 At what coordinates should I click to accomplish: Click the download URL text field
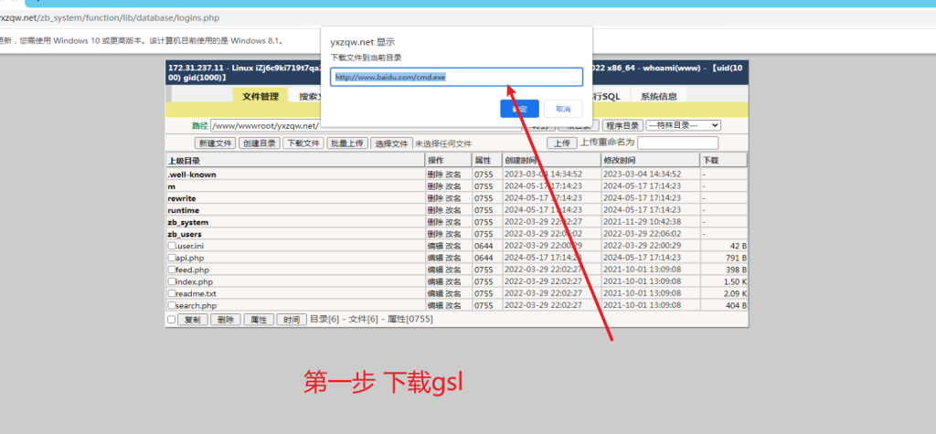456,78
